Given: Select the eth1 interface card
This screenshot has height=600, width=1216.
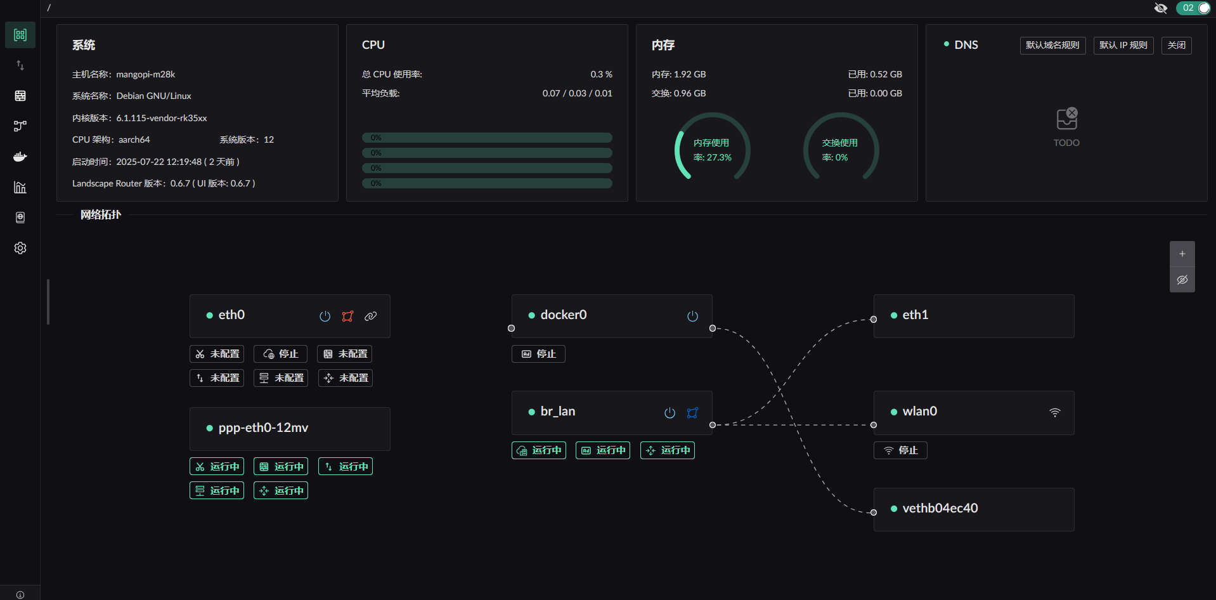Looking at the screenshot, I should pyautogui.click(x=974, y=316).
